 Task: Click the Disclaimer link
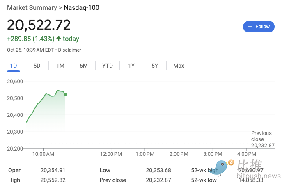[x=70, y=50]
